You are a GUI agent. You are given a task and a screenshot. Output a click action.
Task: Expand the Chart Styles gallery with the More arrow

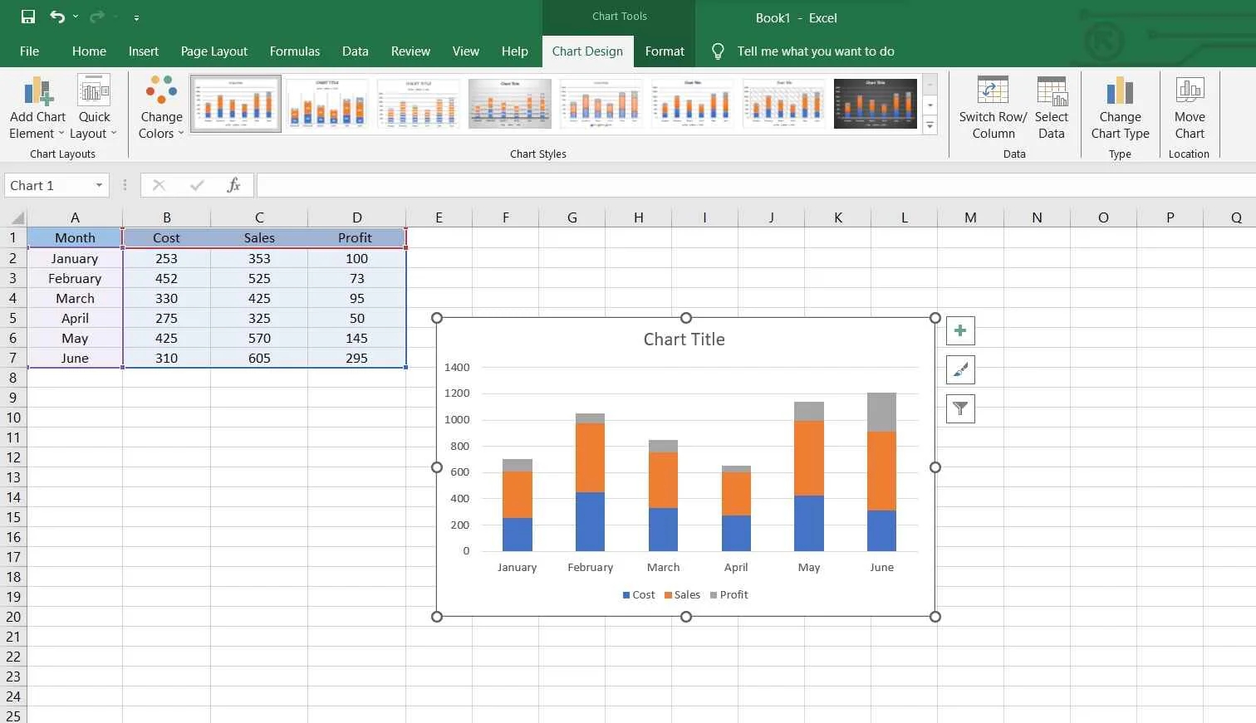[x=930, y=126]
